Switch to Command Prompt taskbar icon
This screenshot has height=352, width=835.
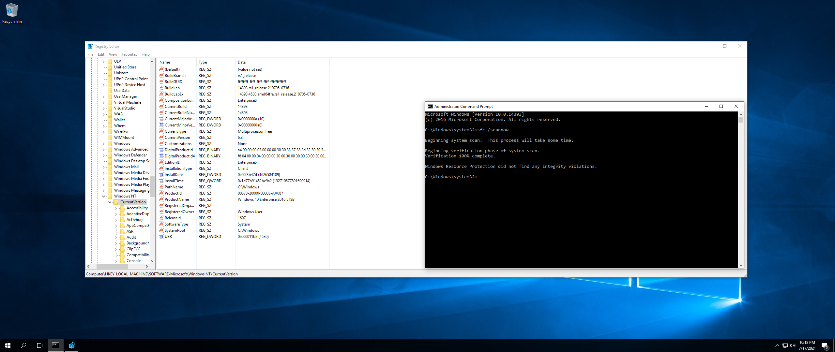[x=55, y=345]
